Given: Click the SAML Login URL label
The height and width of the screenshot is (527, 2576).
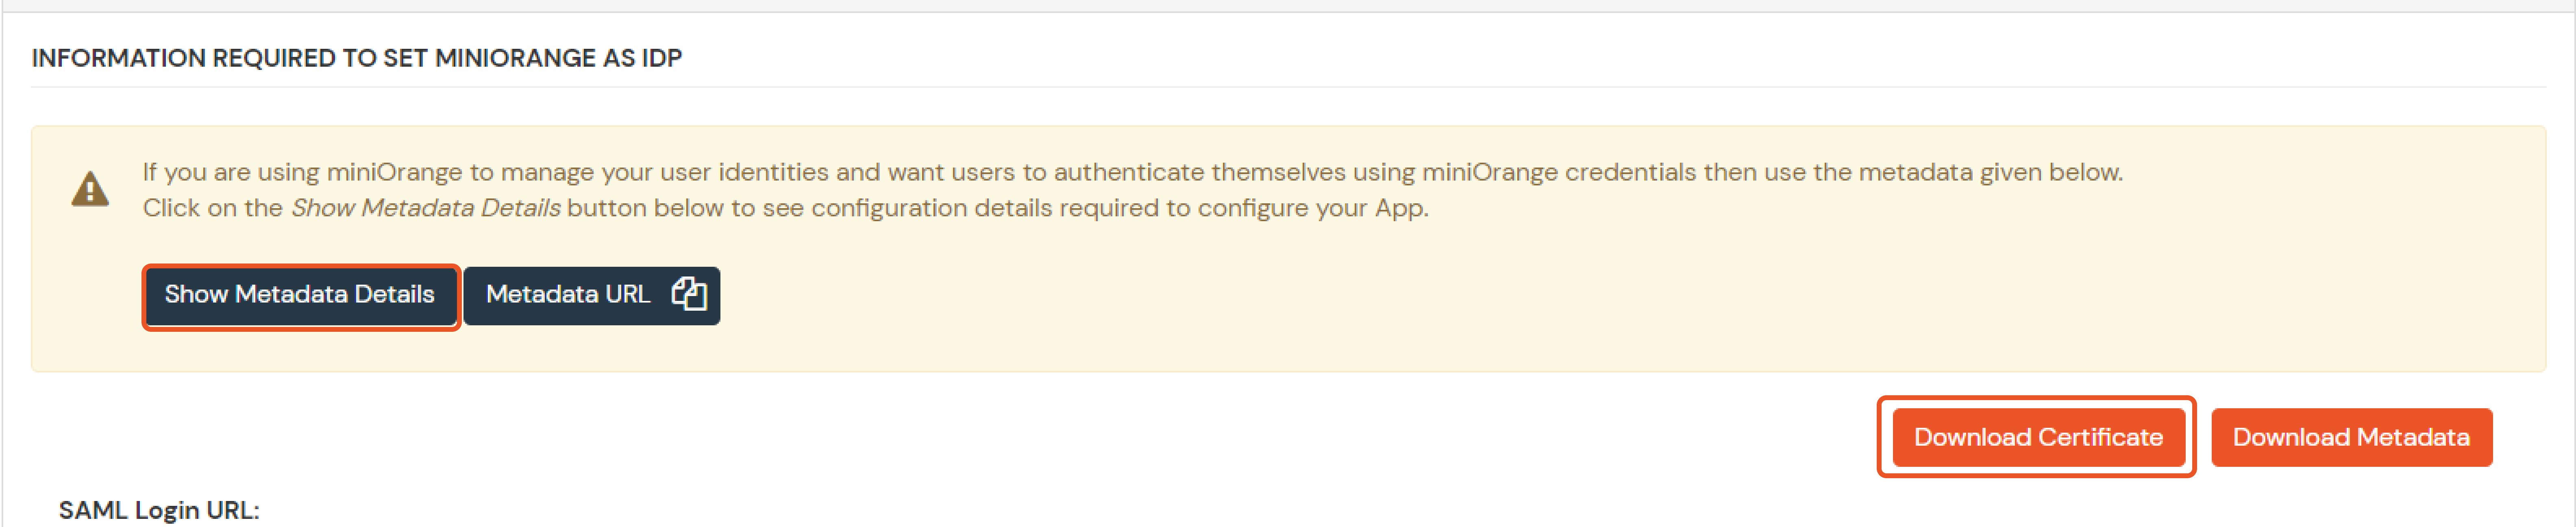Looking at the screenshot, I should [160, 509].
